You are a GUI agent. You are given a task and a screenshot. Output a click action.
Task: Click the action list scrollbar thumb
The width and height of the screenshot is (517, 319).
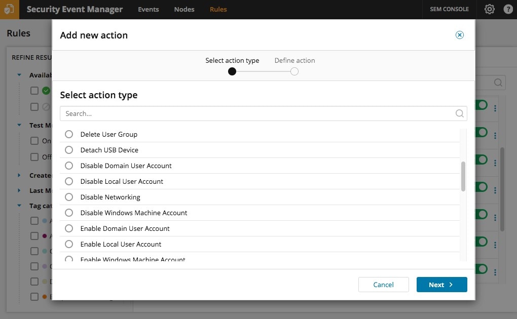(x=463, y=176)
